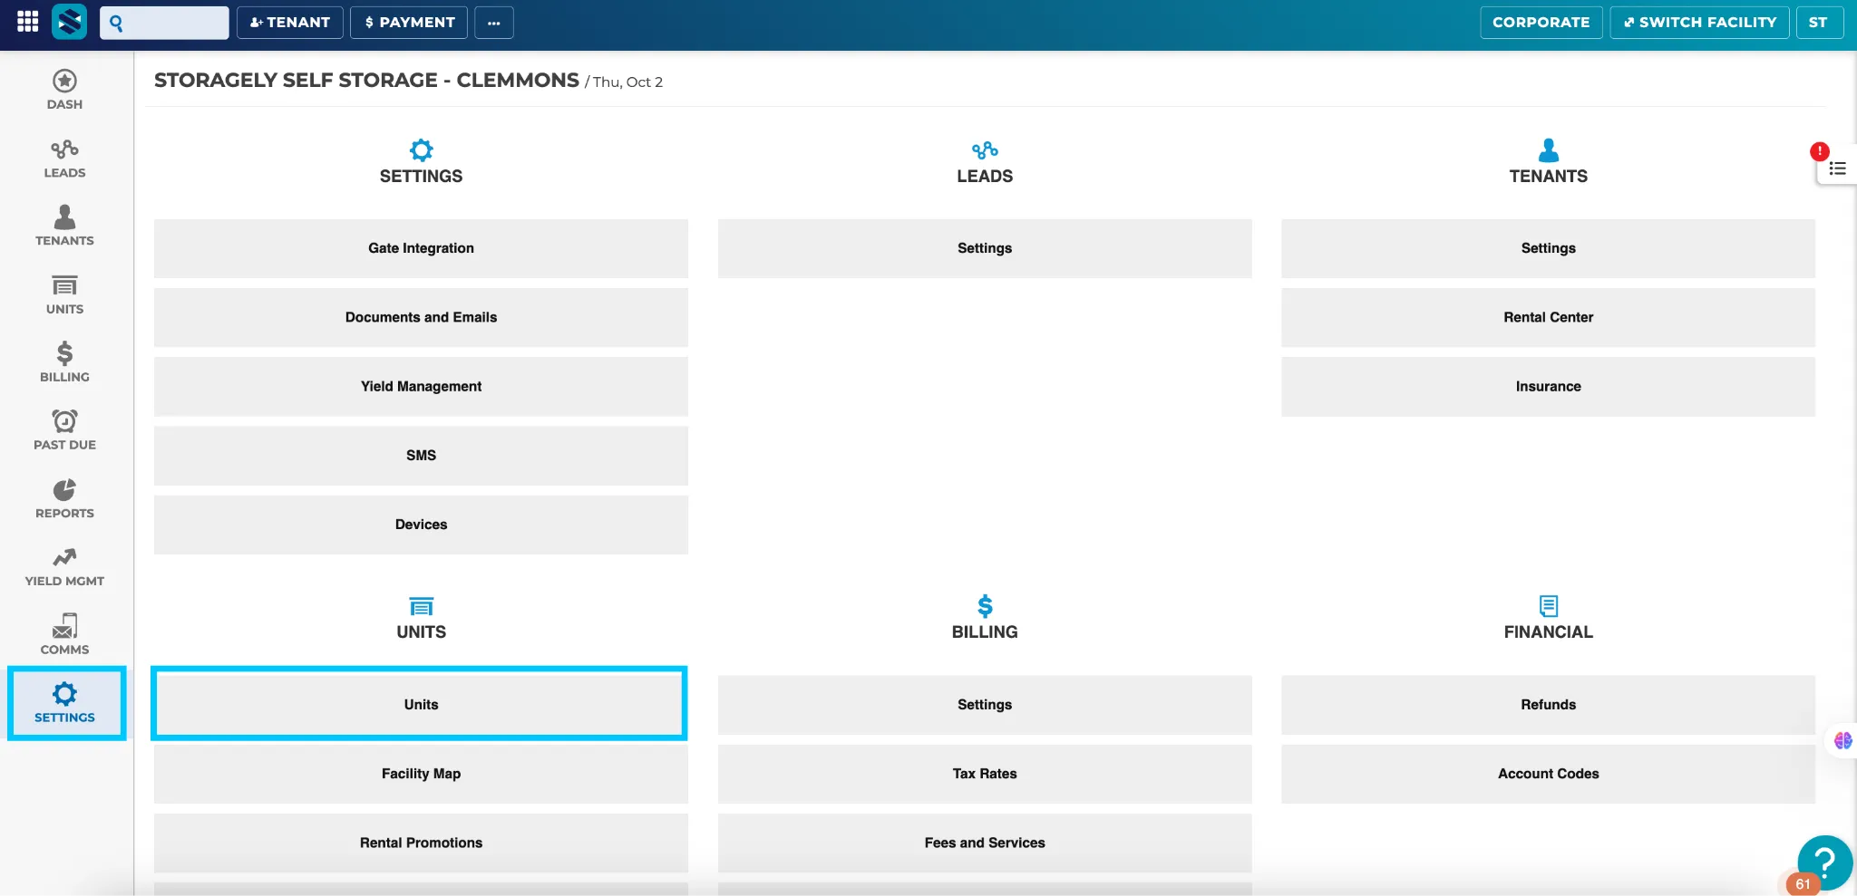Open Refunds under FINANCIAL
This screenshot has height=896, width=1857.
1549,705
